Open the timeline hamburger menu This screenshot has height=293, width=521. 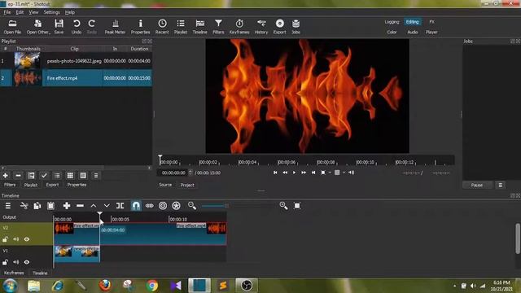tap(8, 206)
